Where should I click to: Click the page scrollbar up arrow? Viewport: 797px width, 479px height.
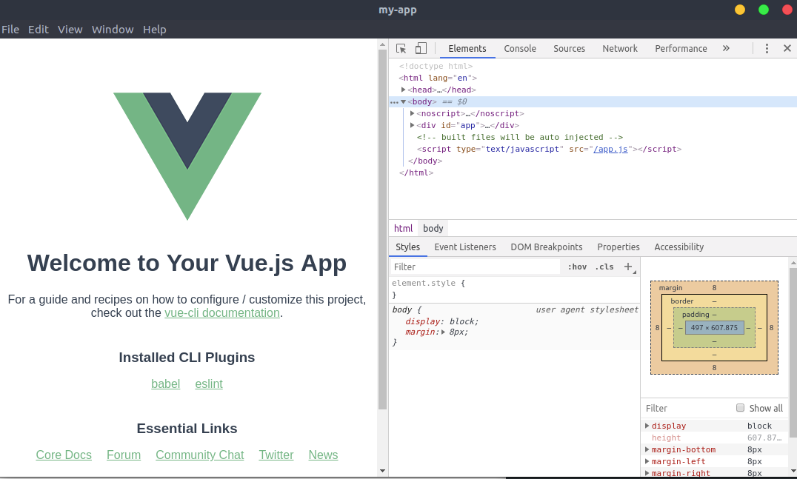click(x=383, y=44)
